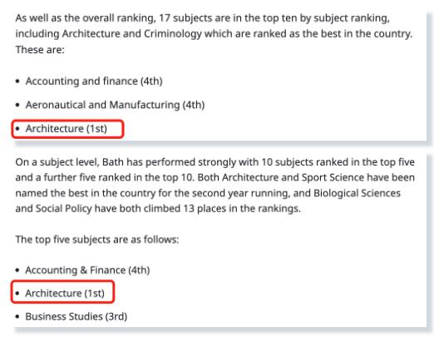Click the bullet dot before Business Studies
Image resolution: width=434 pixels, height=337 pixels.
pyautogui.click(x=18, y=316)
